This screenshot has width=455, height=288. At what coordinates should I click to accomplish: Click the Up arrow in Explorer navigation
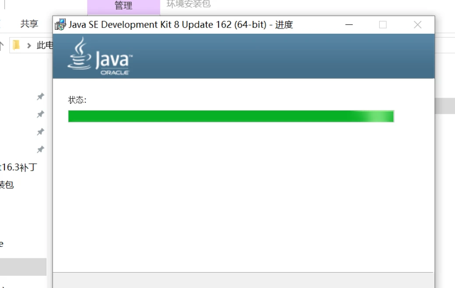point(2,46)
